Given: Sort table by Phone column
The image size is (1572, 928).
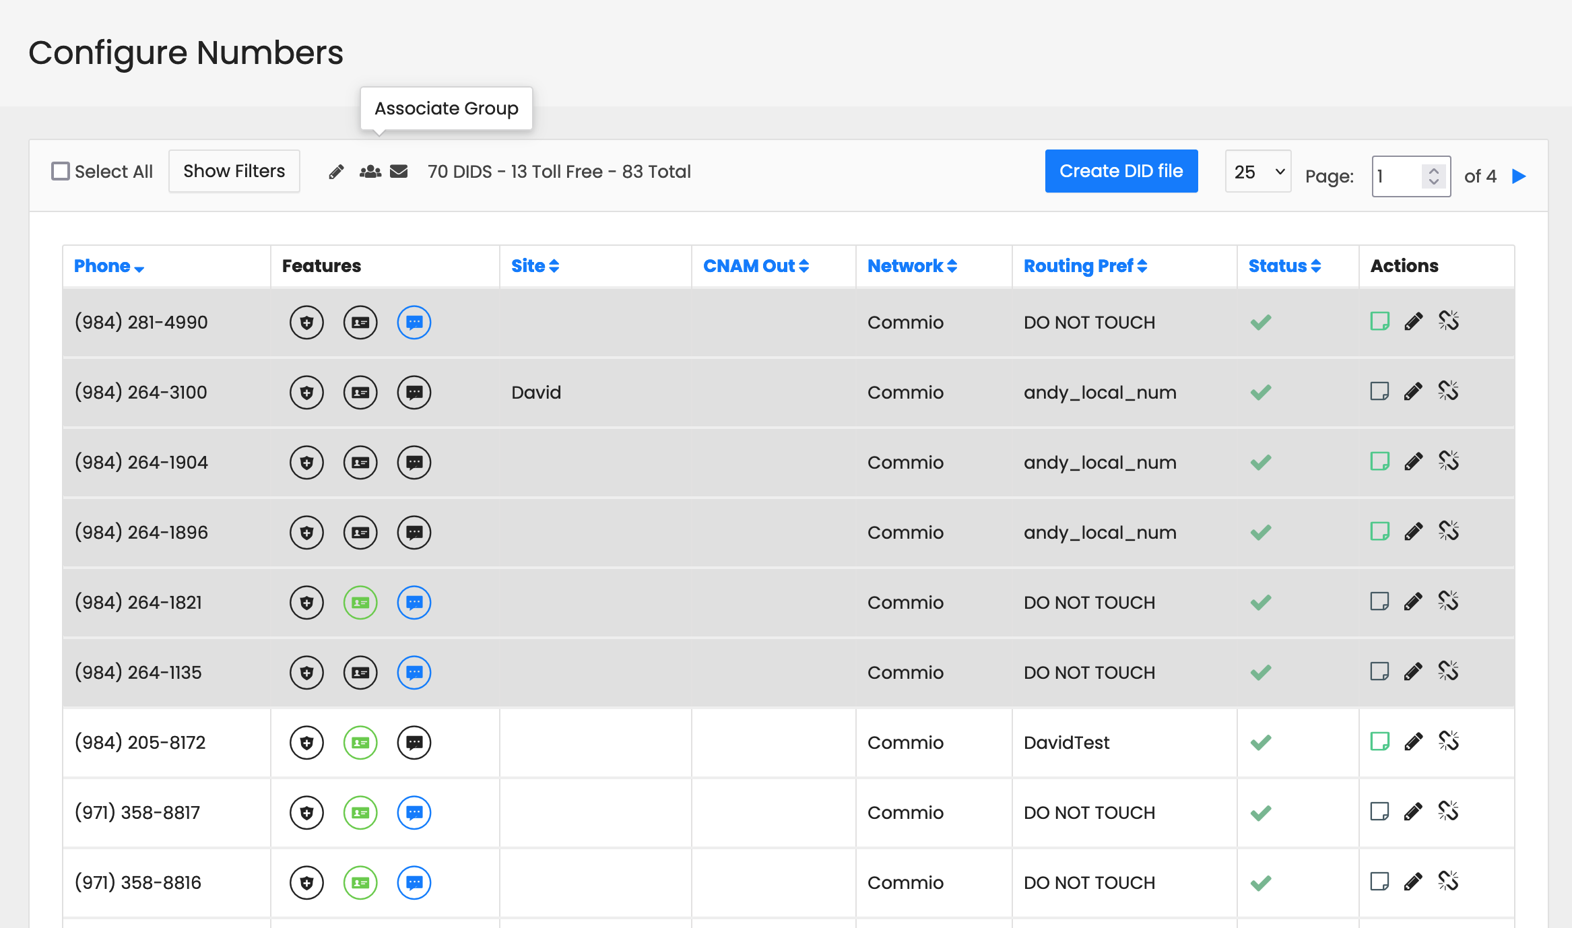Looking at the screenshot, I should pyautogui.click(x=109, y=266).
